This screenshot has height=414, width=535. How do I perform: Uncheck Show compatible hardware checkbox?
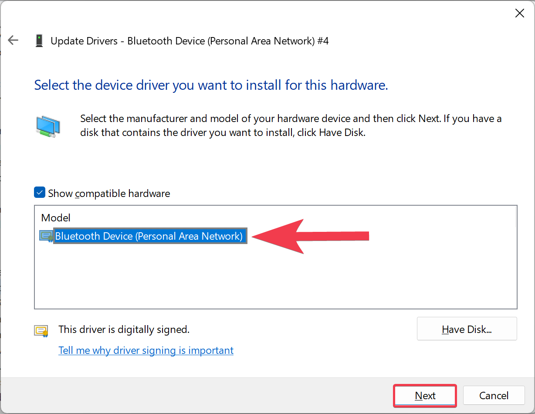pos(40,193)
